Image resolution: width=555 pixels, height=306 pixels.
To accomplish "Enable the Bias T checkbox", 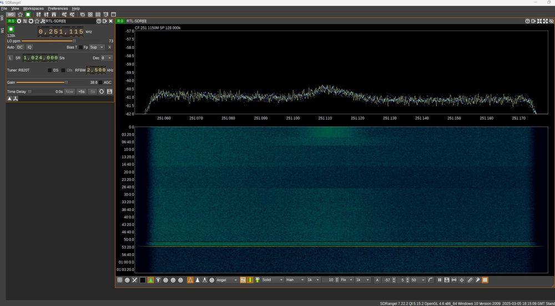I will (x=80, y=47).
